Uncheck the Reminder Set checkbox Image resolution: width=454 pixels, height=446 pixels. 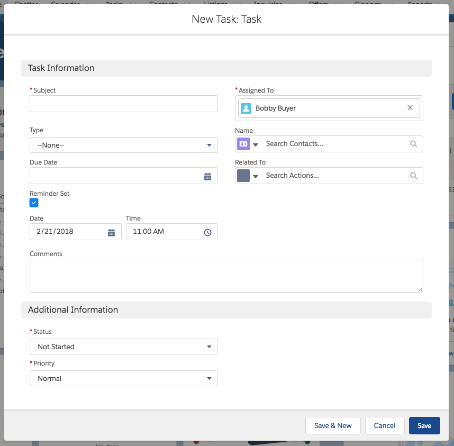point(33,203)
